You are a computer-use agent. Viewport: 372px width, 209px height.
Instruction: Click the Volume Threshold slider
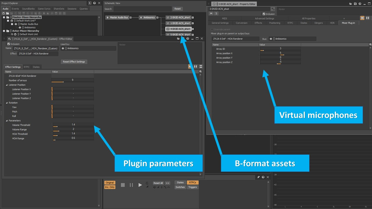point(73,125)
